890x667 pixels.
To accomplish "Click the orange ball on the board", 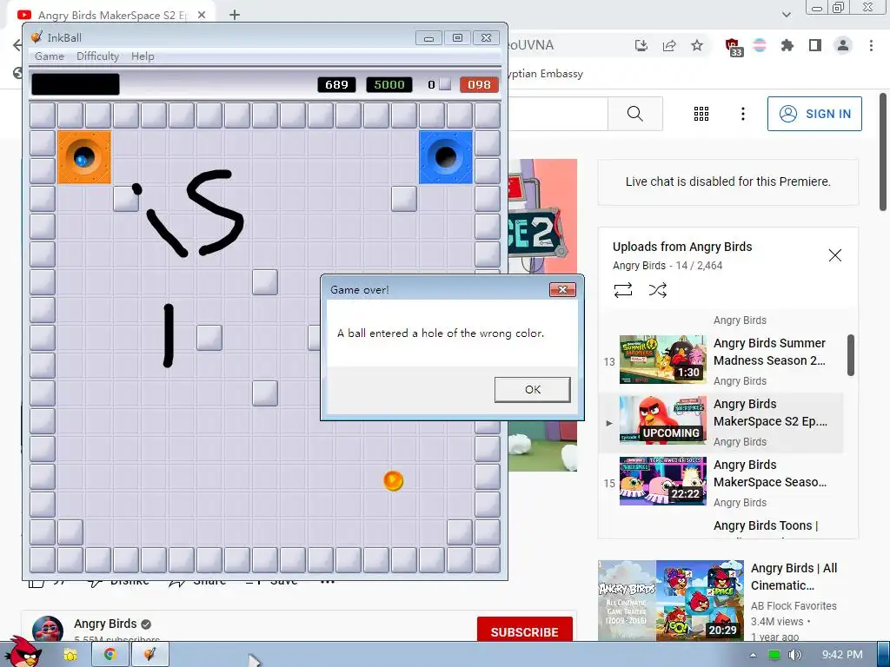I will [x=394, y=480].
